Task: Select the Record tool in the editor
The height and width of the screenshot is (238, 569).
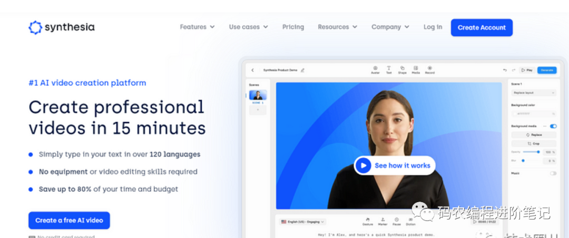Action: pyautogui.click(x=430, y=70)
